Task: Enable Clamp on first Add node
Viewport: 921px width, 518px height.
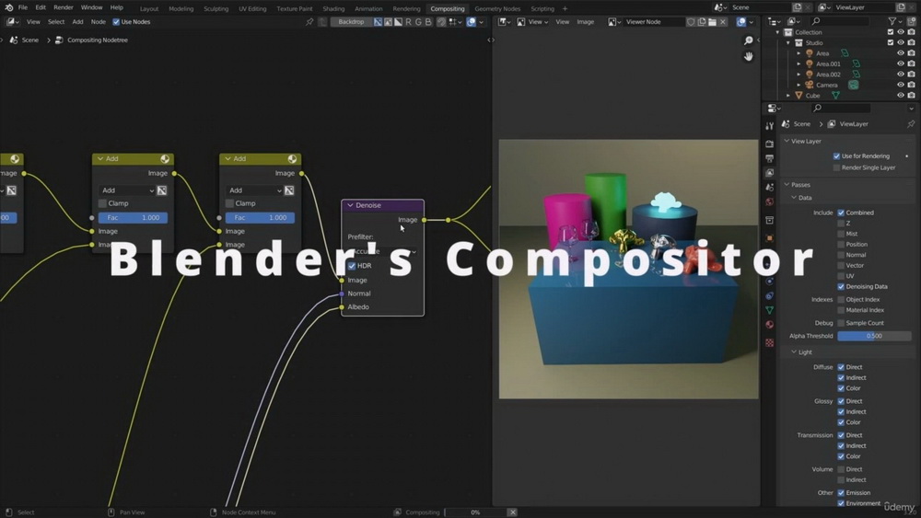Action: pyautogui.click(x=102, y=203)
